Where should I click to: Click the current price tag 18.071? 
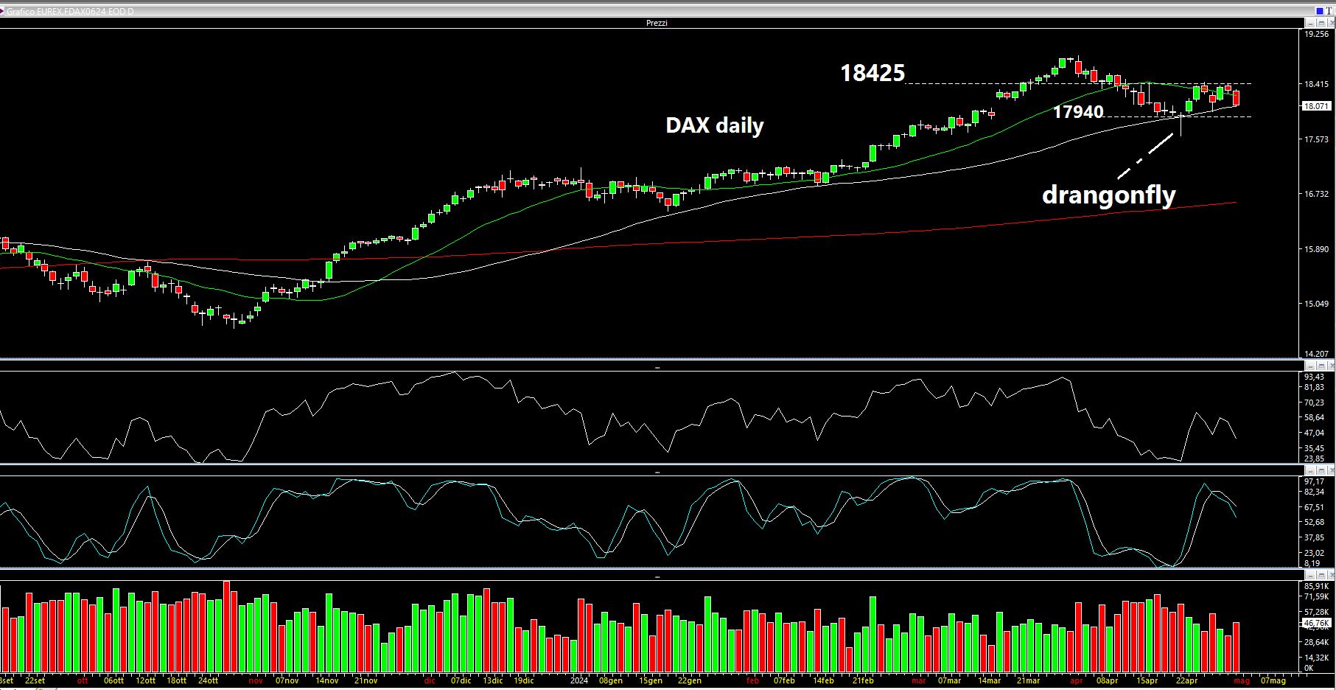pyautogui.click(x=1317, y=106)
